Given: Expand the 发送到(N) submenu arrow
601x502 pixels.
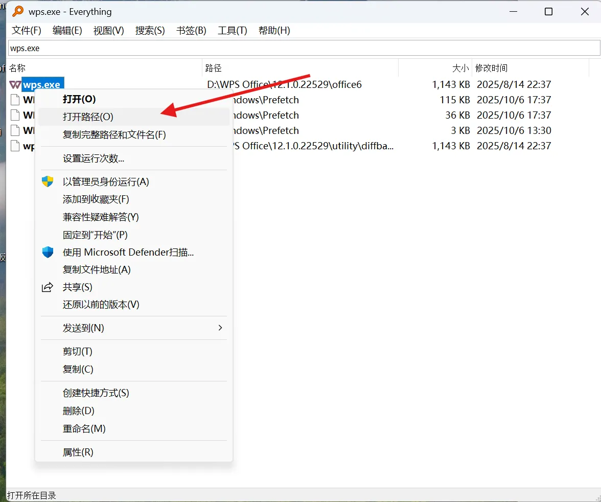Looking at the screenshot, I should [x=220, y=328].
